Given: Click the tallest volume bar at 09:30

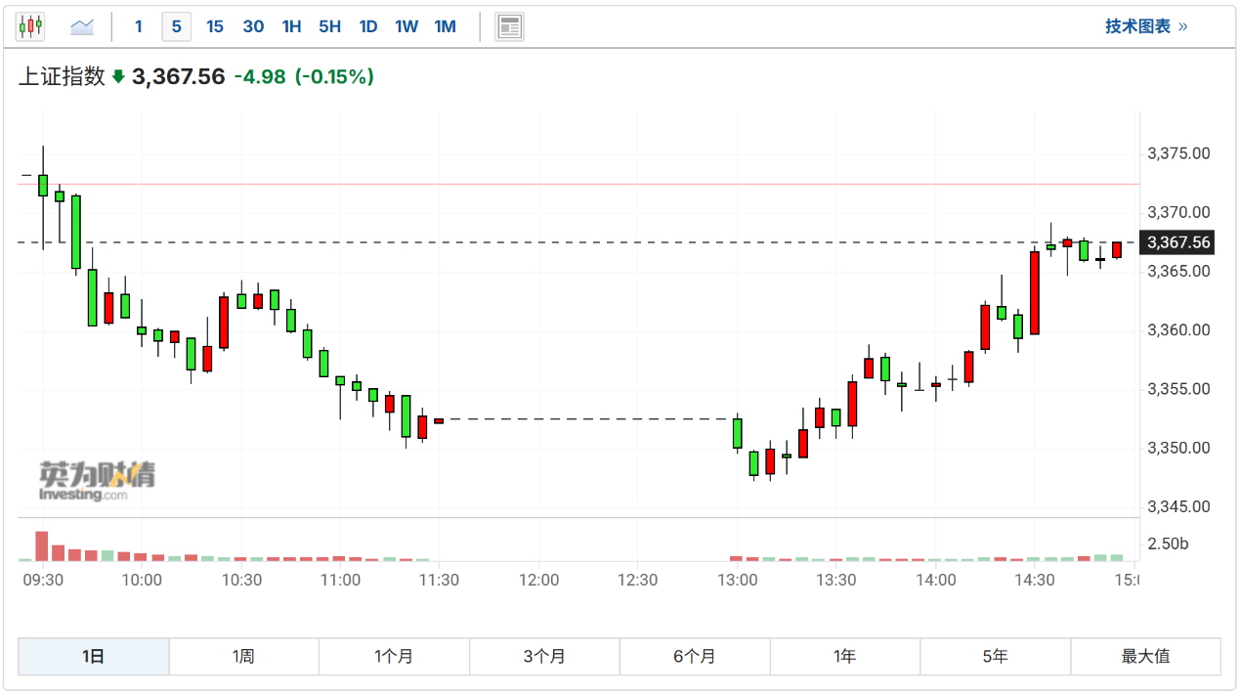Looking at the screenshot, I should point(42,546).
